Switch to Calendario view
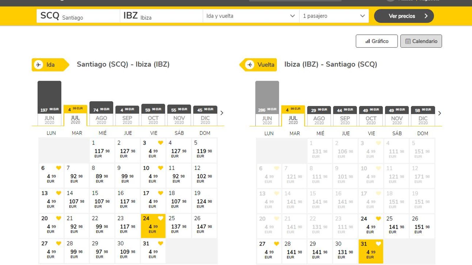This screenshot has width=472, height=265. [x=421, y=41]
